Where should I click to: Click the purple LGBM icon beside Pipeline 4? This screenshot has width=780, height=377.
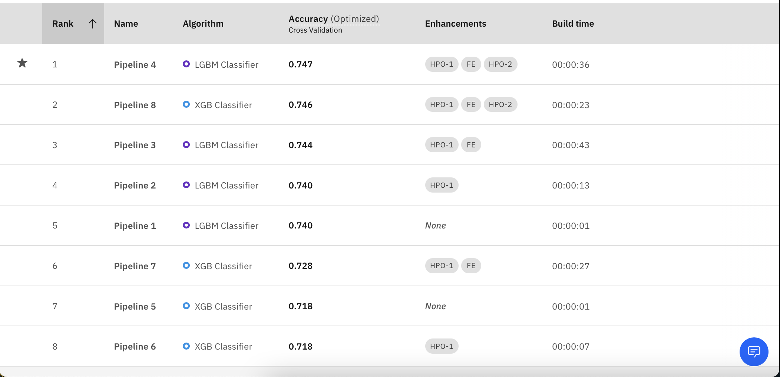click(187, 64)
